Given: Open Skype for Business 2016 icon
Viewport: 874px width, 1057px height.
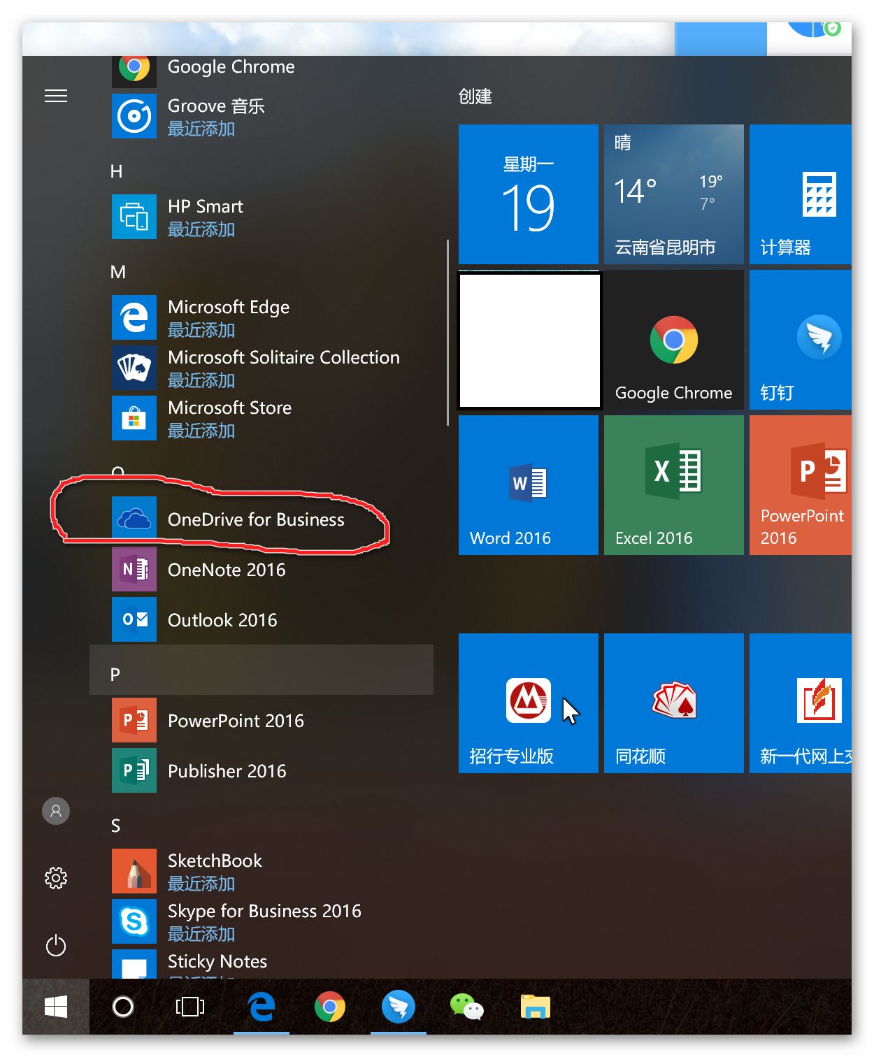Looking at the screenshot, I should (x=134, y=921).
